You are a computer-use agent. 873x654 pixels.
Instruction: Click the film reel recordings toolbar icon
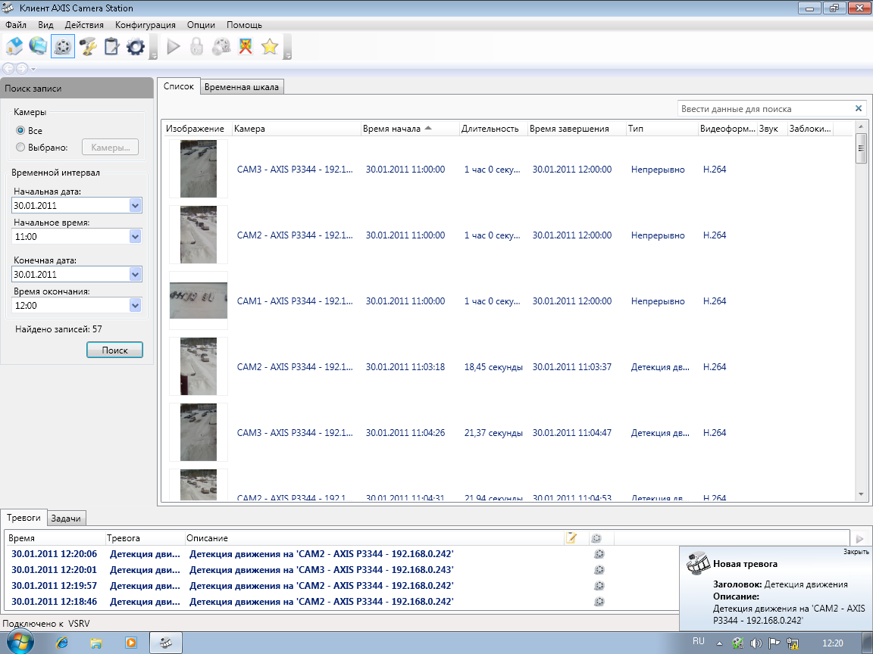[x=63, y=47]
